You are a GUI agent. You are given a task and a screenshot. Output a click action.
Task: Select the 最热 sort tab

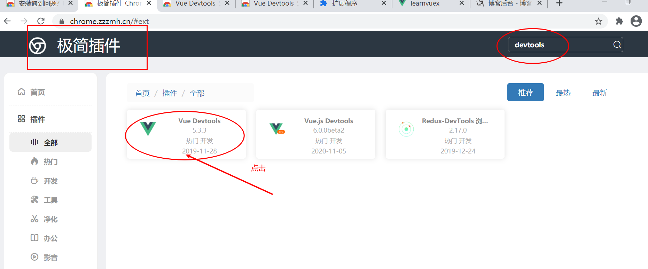pyautogui.click(x=563, y=93)
